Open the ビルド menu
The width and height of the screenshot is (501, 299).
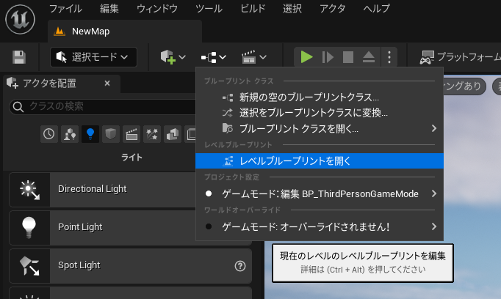pyautogui.click(x=253, y=9)
